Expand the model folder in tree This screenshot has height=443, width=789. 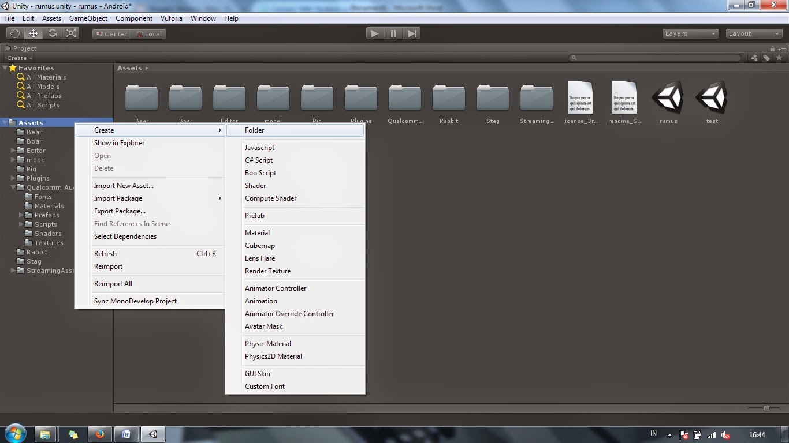13,160
